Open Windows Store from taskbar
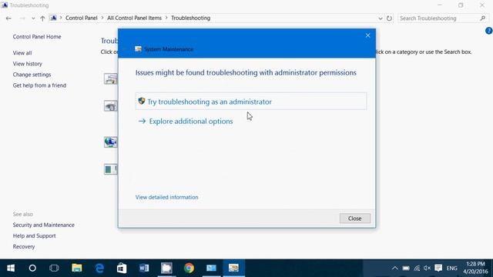Screen dimensions: 493x277 click(x=122, y=268)
